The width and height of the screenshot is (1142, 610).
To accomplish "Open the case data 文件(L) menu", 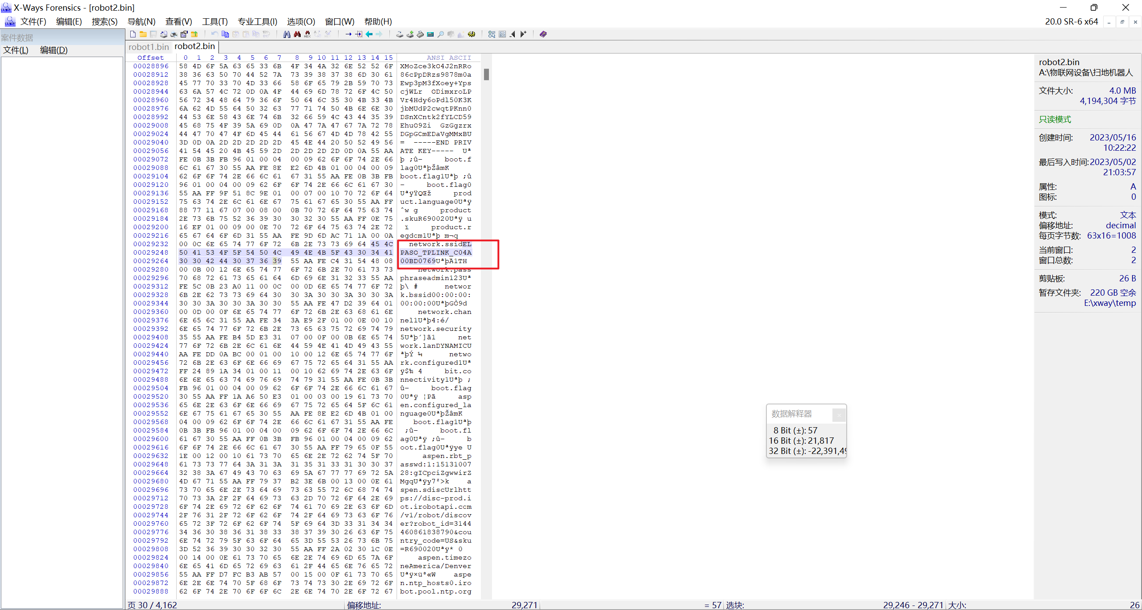I will tap(16, 50).
